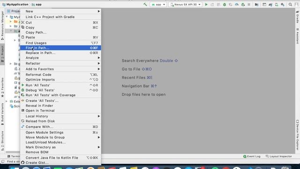Open the app run configuration dropdown
The height and width of the screenshot is (169, 300).
coord(158,4)
